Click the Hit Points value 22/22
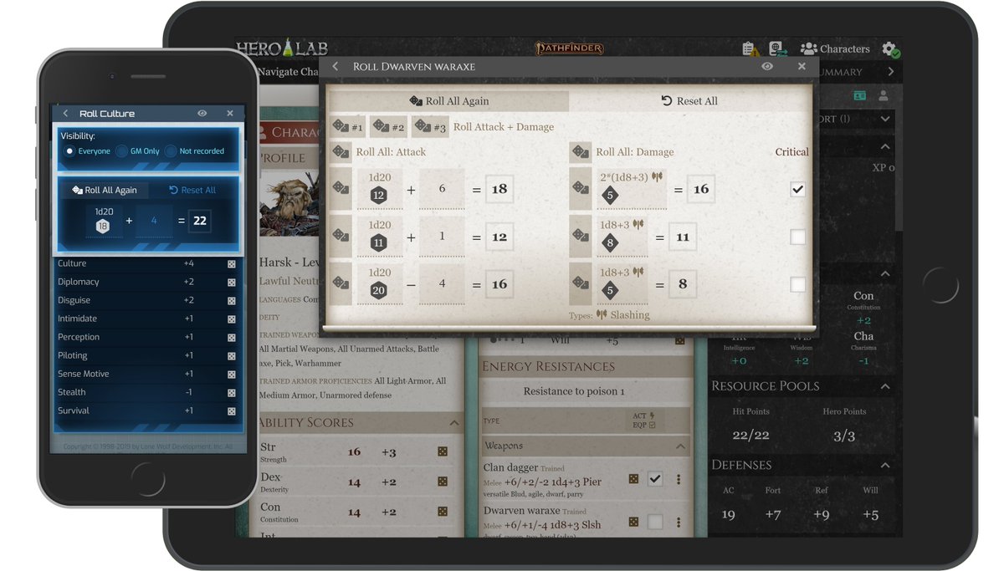1004x571 pixels. pyautogui.click(x=750, y=436)
